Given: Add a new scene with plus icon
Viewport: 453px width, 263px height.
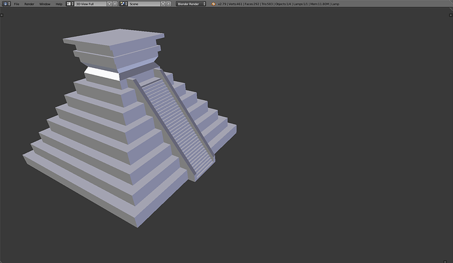Looking at the screenshot, I should click(163, 4).
